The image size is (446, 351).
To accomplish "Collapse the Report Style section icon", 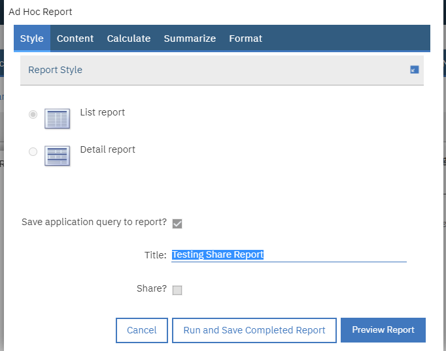I will [x=415, y=70].
